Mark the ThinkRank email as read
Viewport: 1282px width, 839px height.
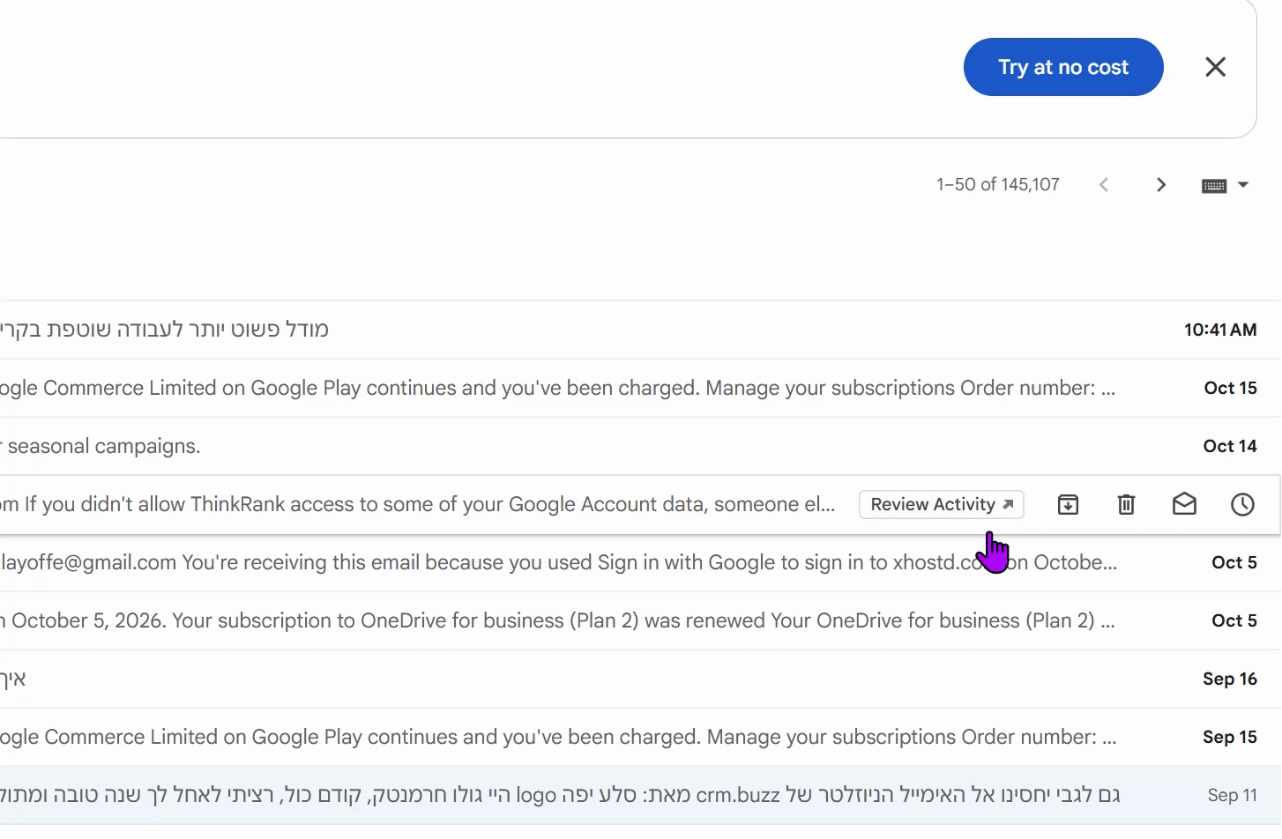pos(1184,504)
